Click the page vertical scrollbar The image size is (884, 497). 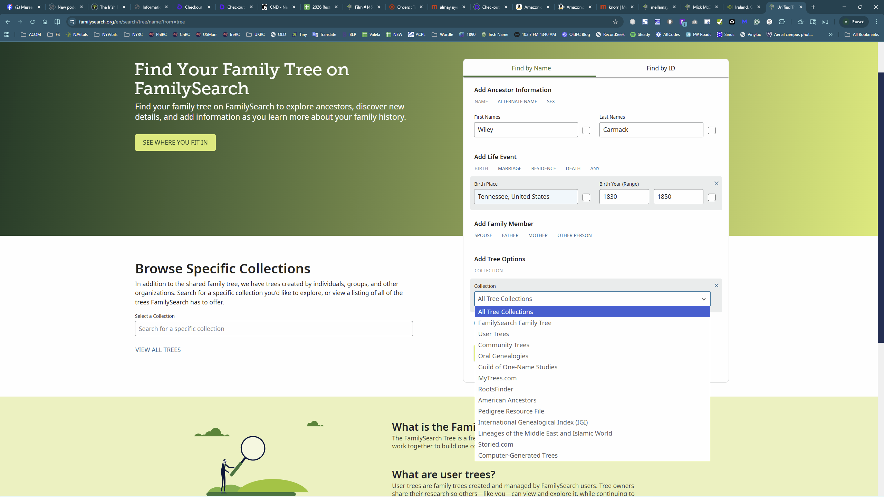[881, 207]
